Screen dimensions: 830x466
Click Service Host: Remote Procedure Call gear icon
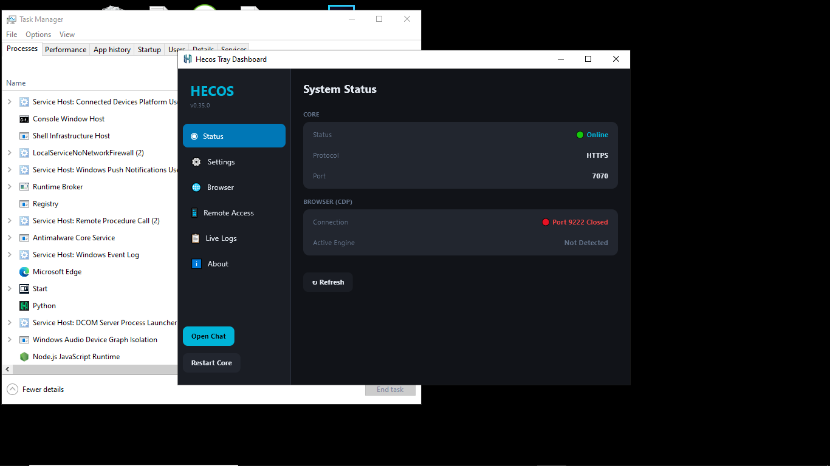[24, 221]
